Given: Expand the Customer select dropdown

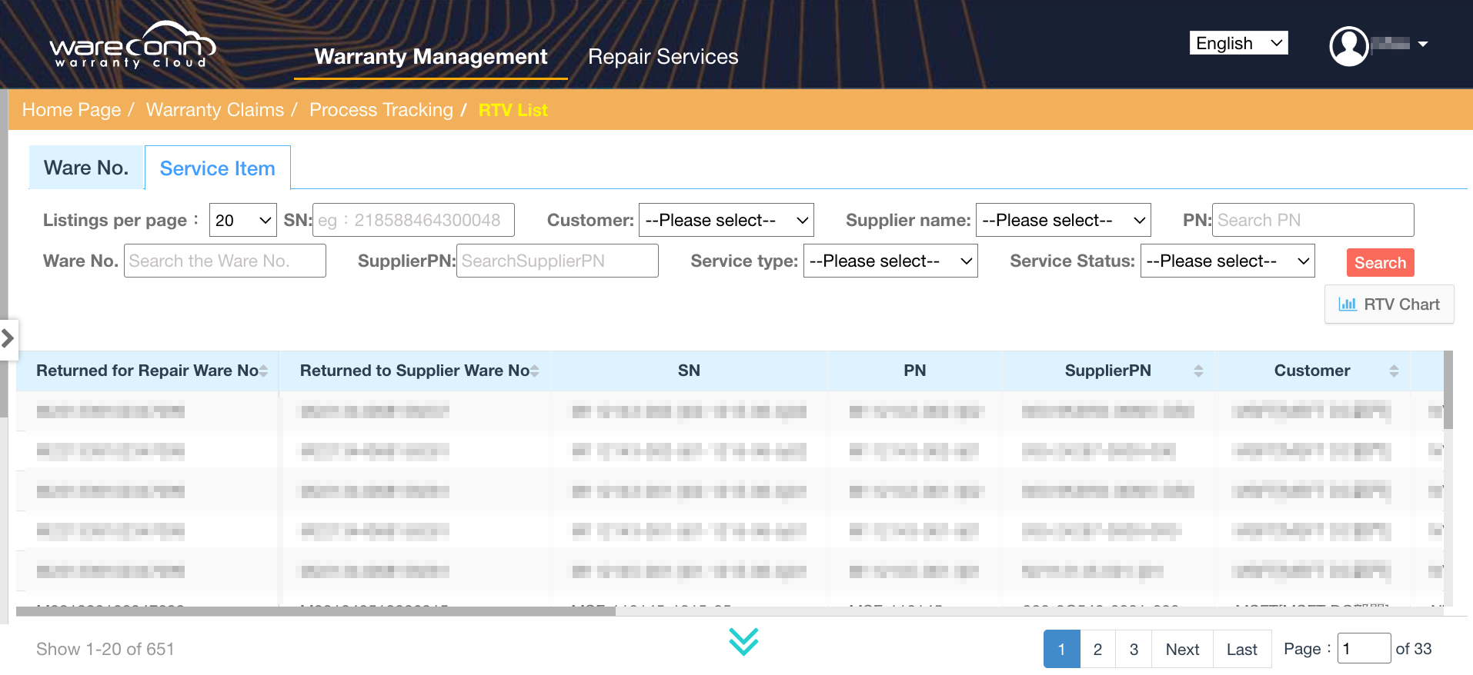Looking at the screenshot, I should (726, 221).
